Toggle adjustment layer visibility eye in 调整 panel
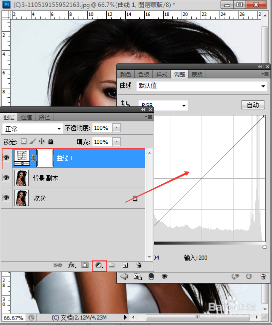 pyautogui.click(x=165, y=276)
